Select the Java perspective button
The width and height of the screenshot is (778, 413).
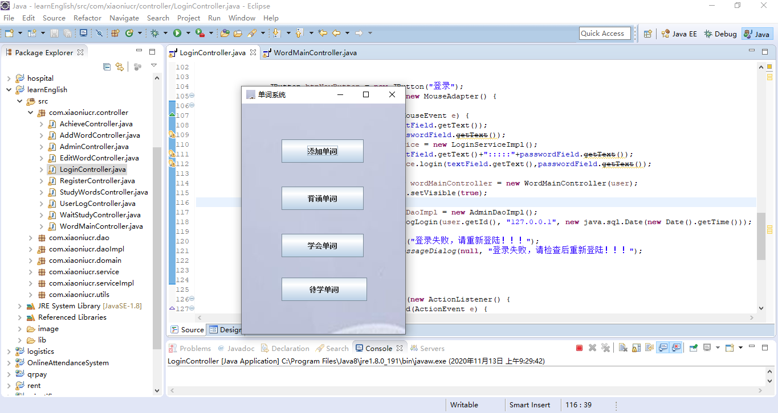(757, 34)
